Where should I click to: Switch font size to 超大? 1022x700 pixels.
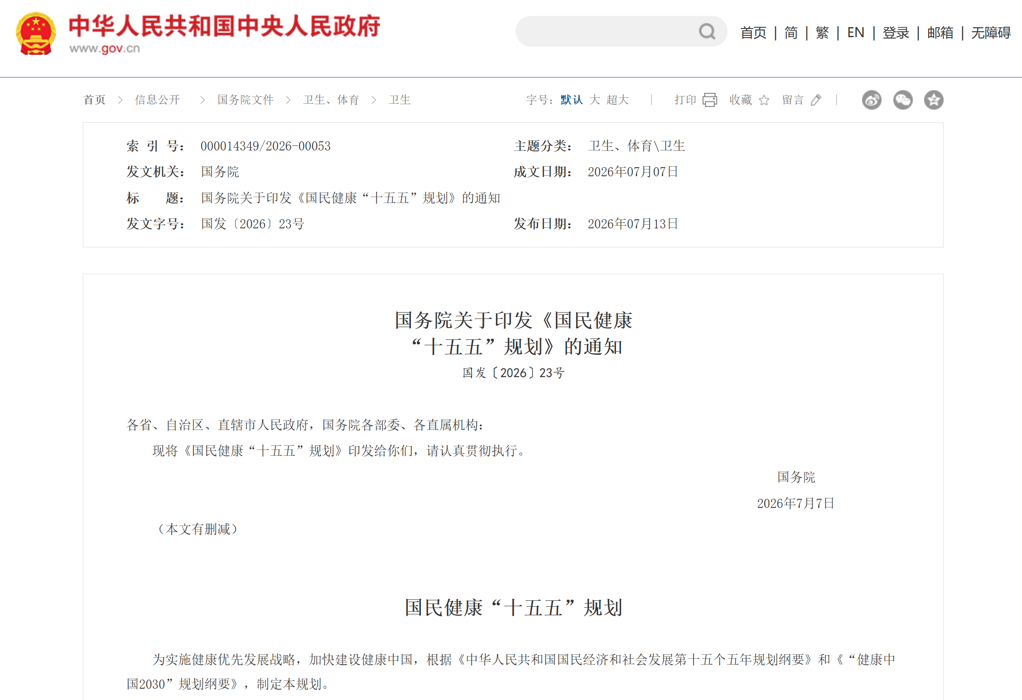[x=617, y=100]
